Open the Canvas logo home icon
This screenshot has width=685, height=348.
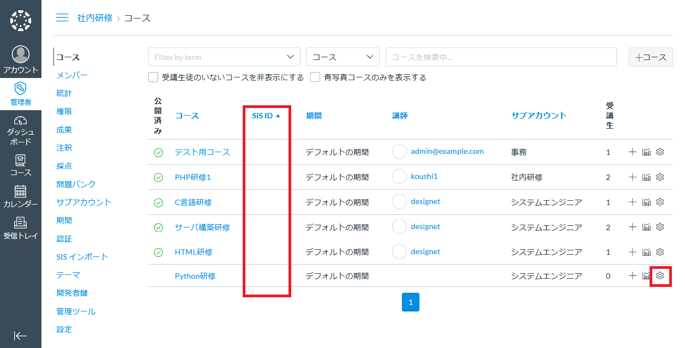coord(21,20)
